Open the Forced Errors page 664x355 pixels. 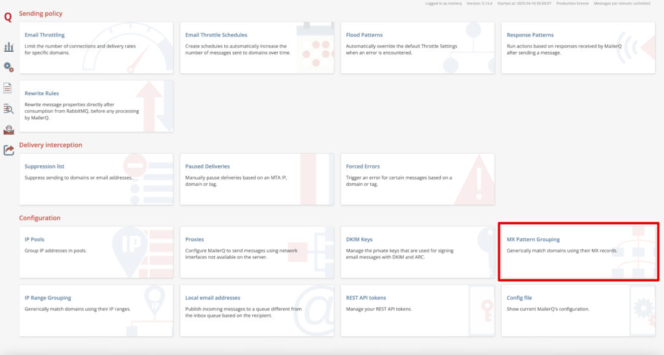[x=362, y=166]
